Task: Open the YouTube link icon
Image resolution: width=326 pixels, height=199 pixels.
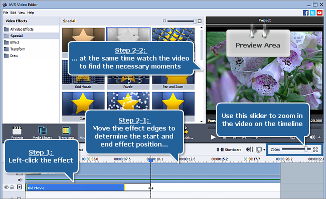Action: [x=319, y=12]
